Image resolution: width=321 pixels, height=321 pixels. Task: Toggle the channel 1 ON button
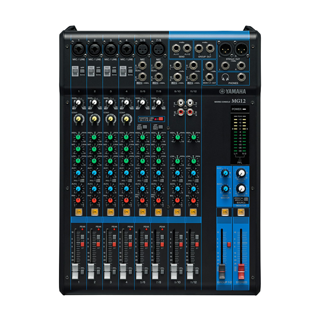tap(79, 212)
